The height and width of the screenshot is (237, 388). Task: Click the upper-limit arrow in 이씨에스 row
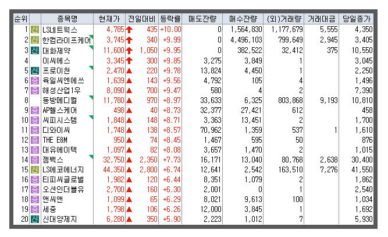(x=129, y=61)
